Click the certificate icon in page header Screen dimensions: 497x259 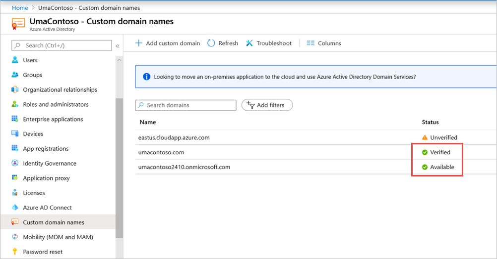(x=18, y=24)
